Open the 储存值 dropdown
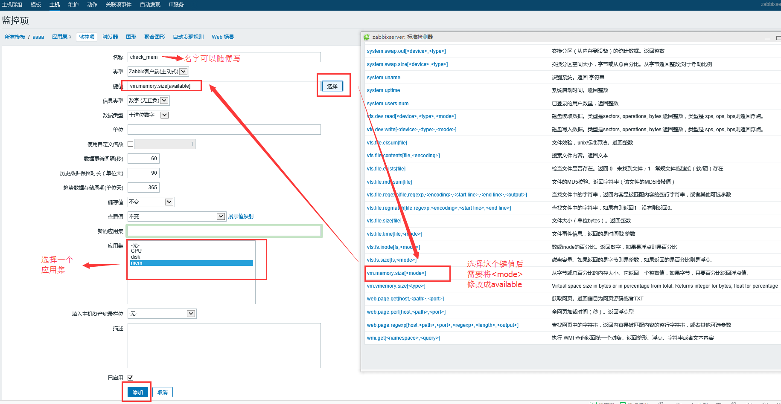This screenshot has height=404, width=781. point(151,202)
